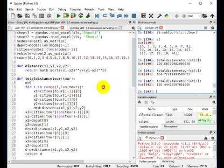Open the Debug menu
The image size is (224, 168).
(62, 9)
